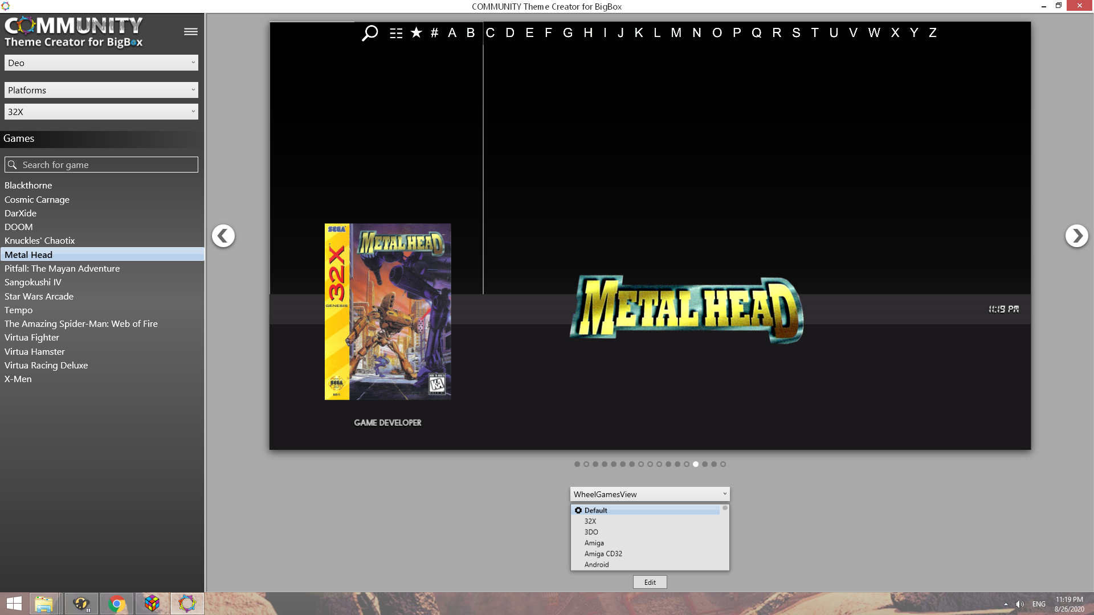Select Pitfall: The Mayan Adventure

[x=102, y=268]
